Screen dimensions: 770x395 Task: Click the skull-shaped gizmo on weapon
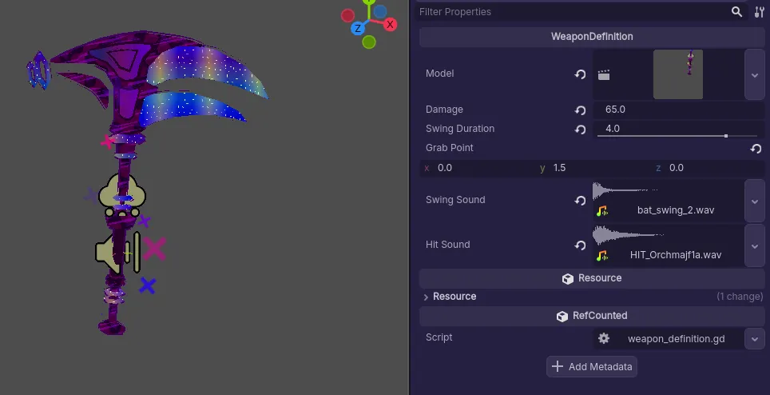121,196
